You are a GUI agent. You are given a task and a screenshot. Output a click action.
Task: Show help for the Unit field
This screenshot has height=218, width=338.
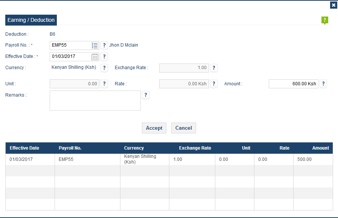click(104, 84)
